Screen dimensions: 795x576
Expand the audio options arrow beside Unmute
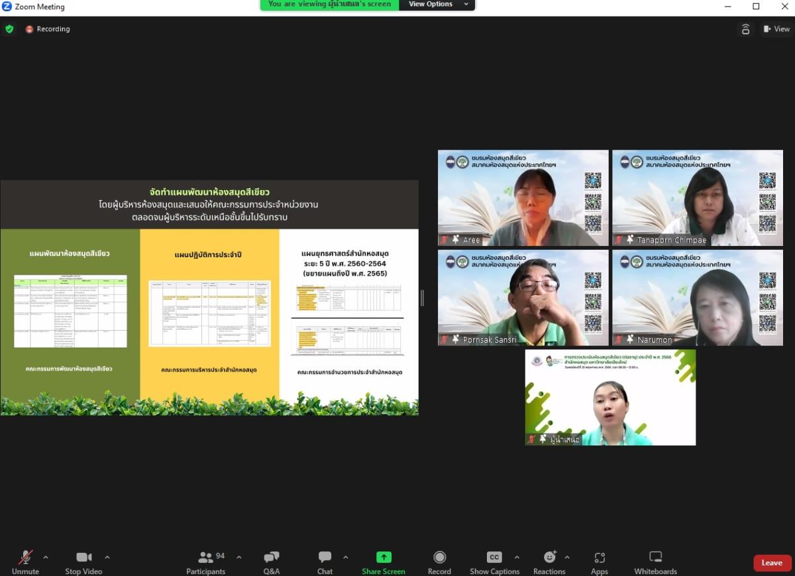tap(46, 557)
